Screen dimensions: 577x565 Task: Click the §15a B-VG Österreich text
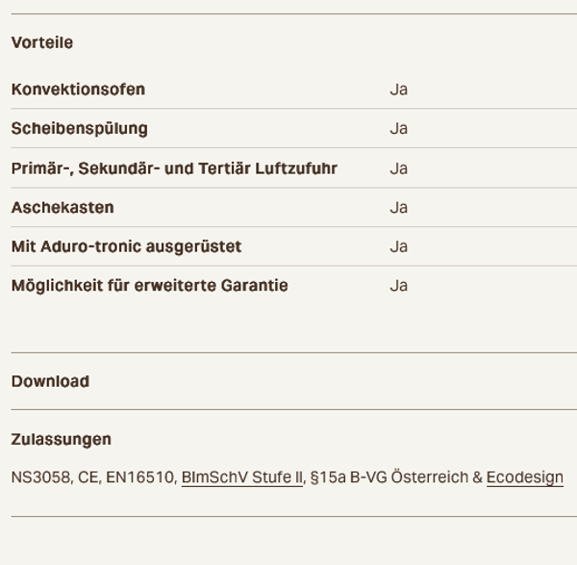pyautogui.click(x=389, y=477)
